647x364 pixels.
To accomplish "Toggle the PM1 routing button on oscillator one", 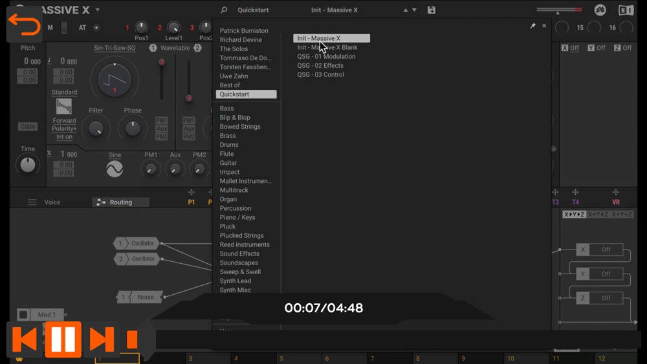I will [161, 120].
